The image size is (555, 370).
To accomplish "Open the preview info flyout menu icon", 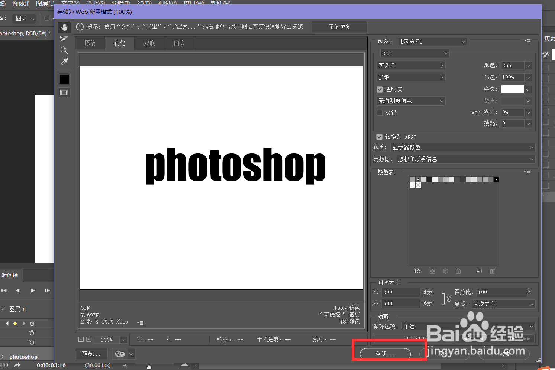I will click(140, 323).
